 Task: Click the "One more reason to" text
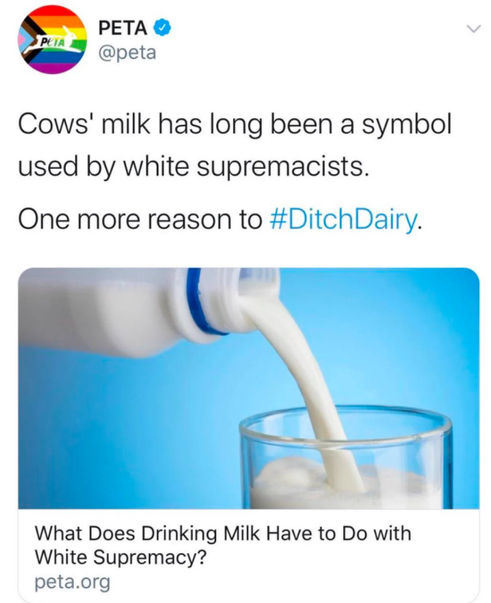click(x=138, y=220)
